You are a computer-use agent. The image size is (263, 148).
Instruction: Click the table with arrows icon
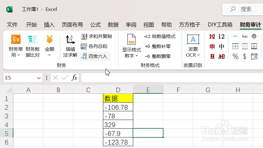[254, 36]
